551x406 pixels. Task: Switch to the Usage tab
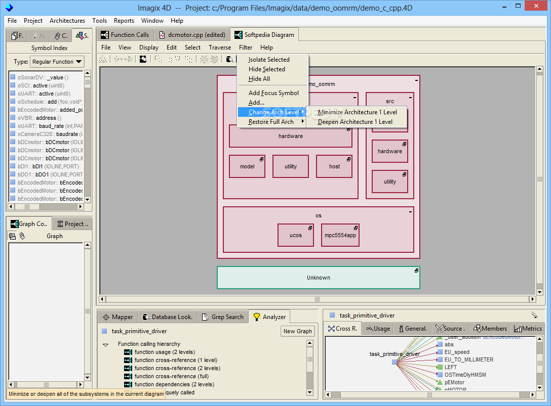pyautogui.click(x=378, y=329)
